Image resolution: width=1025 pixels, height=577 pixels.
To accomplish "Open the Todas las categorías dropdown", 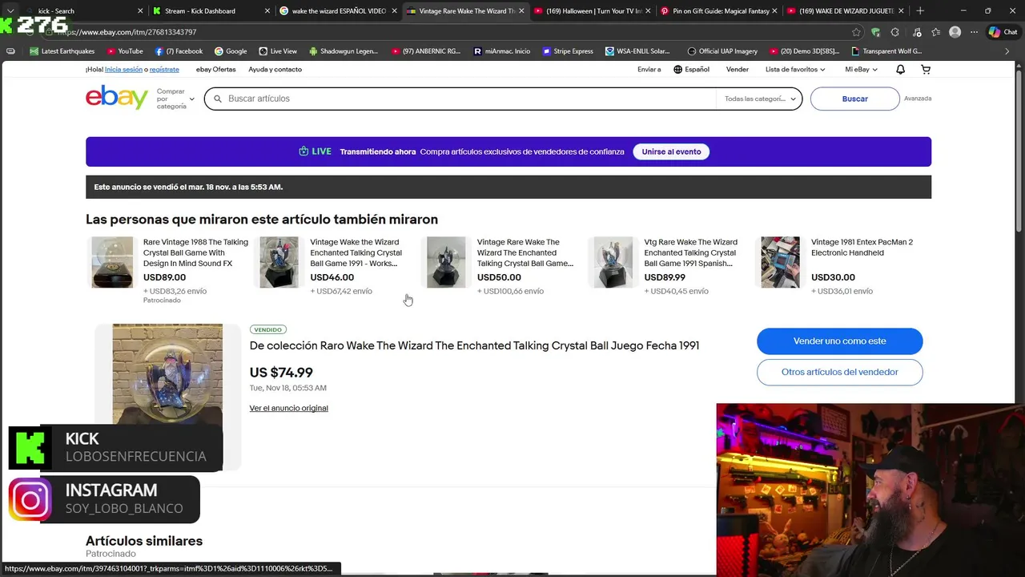I will (x=760, y=99).
